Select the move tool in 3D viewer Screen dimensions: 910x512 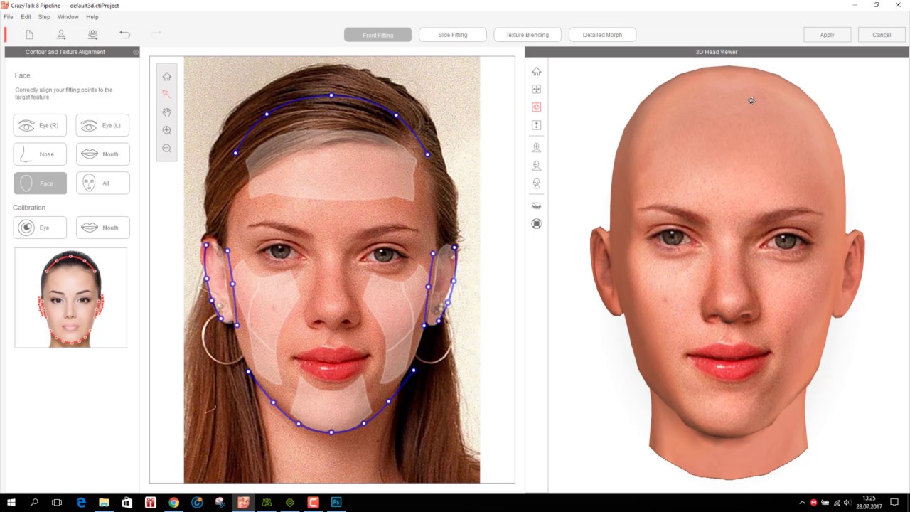coord(537,89)
